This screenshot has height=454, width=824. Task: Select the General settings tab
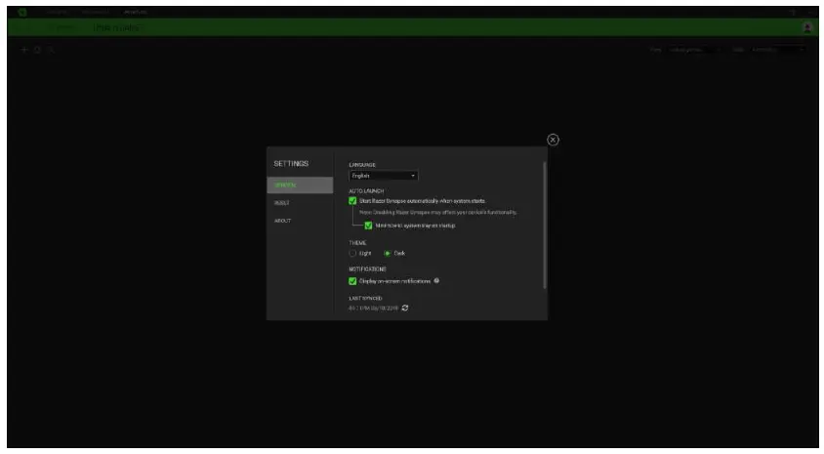click(x=300, y=185)
